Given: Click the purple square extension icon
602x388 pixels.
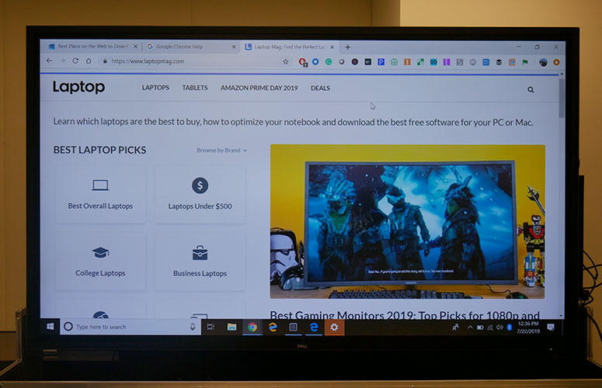Looking at the screenshot, I should 447,62.
